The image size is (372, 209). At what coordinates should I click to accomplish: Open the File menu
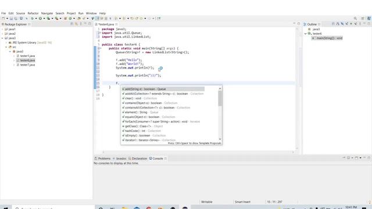tap(3, 13)
